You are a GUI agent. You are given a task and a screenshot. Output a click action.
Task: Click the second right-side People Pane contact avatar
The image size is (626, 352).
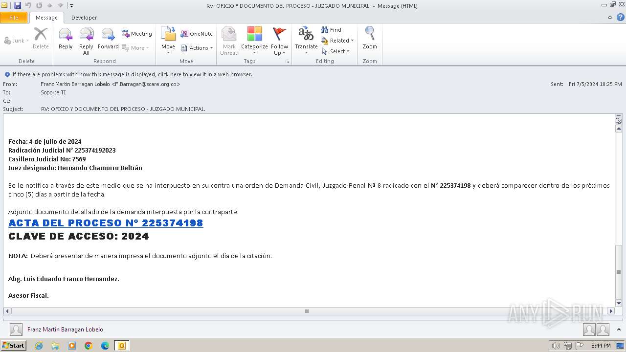click(x=603, y=330)
